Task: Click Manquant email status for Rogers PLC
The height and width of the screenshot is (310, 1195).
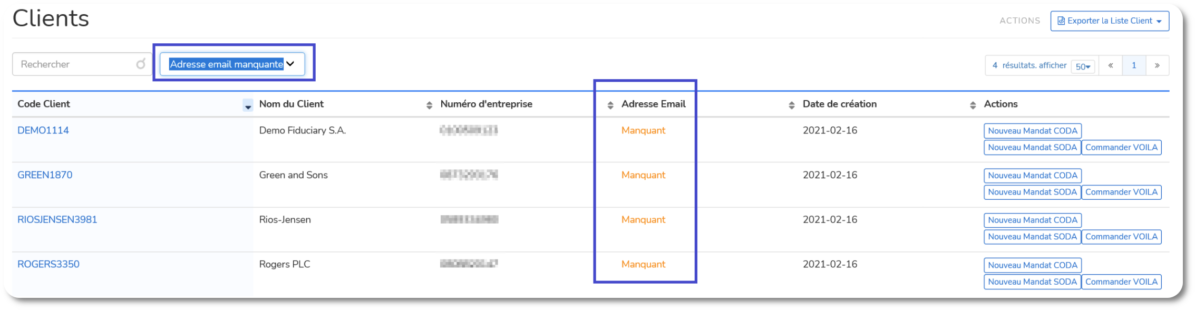Action: [643, 264]
